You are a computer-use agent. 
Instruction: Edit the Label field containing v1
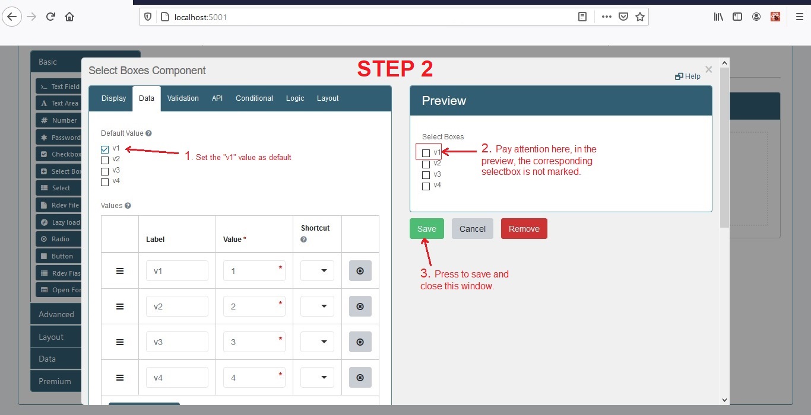[x=177, y=270]
